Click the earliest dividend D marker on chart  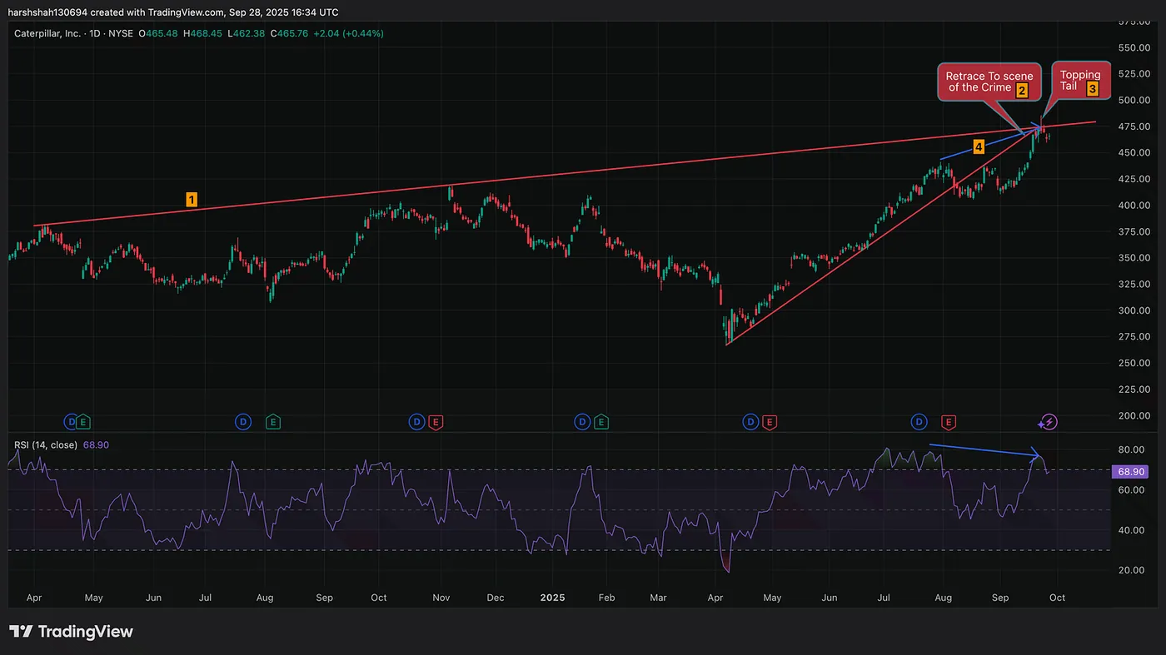coord(72,422)
